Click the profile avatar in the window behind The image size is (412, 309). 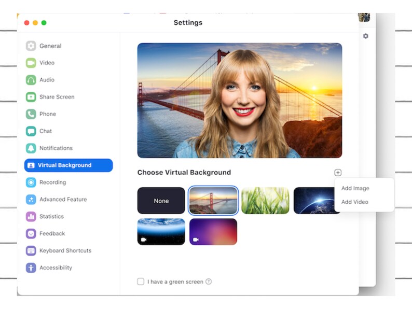coord(364,17)
